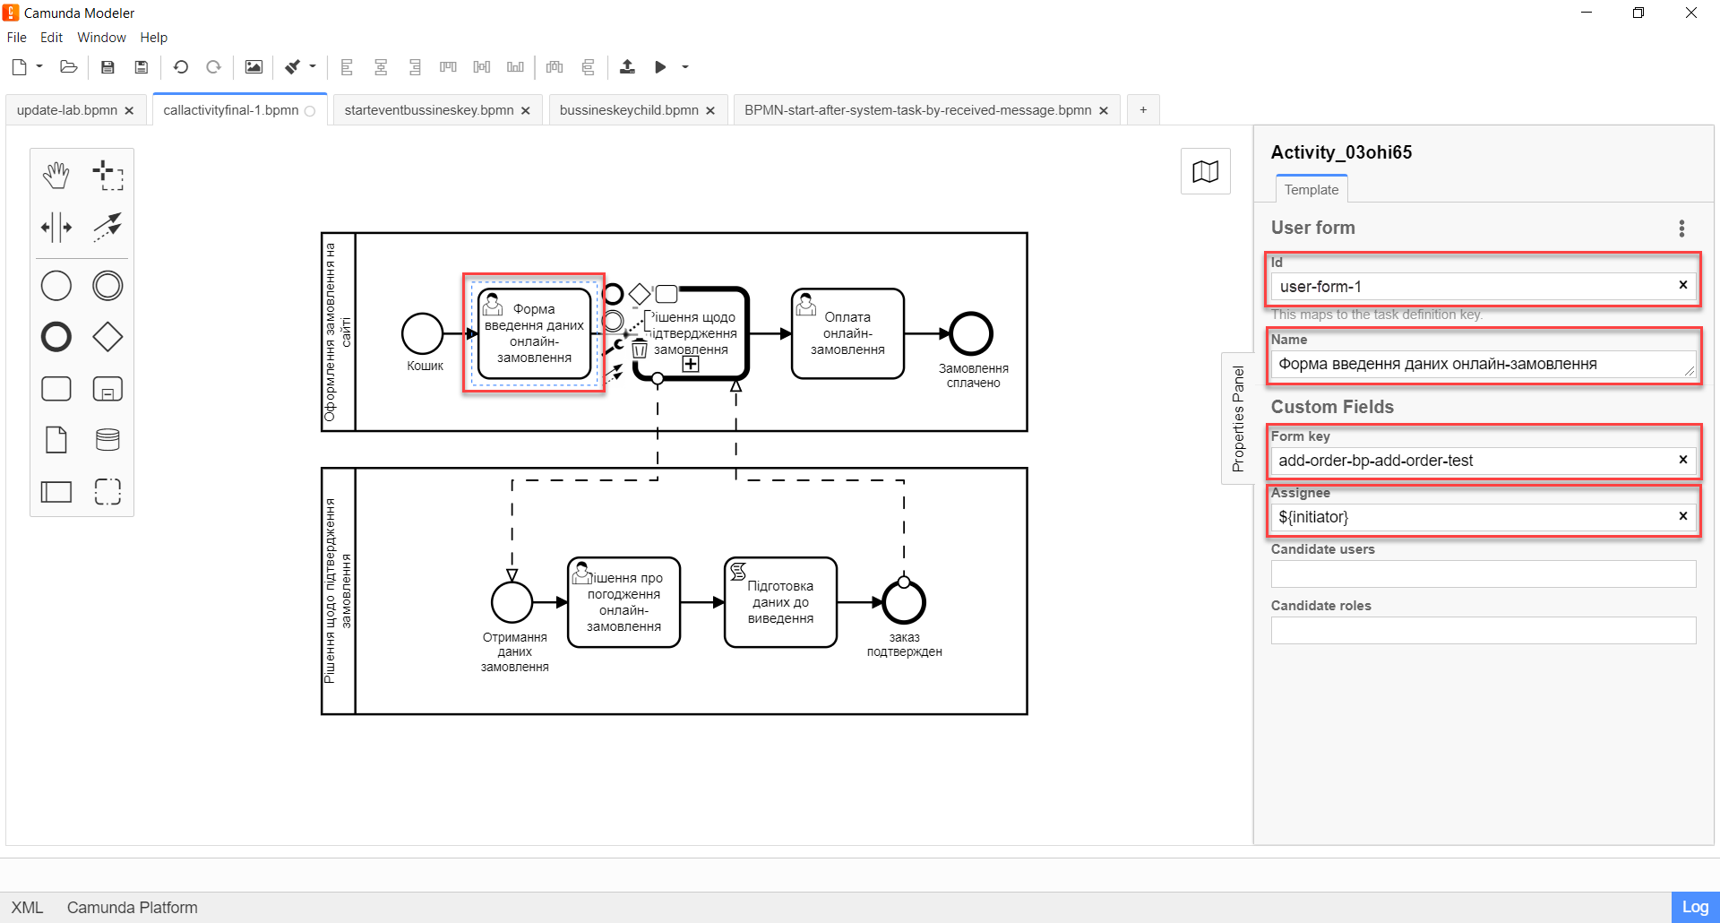Screen dimensions: 1720x923
Task: Click the trash icon on context pad
Action: [640, 349]
